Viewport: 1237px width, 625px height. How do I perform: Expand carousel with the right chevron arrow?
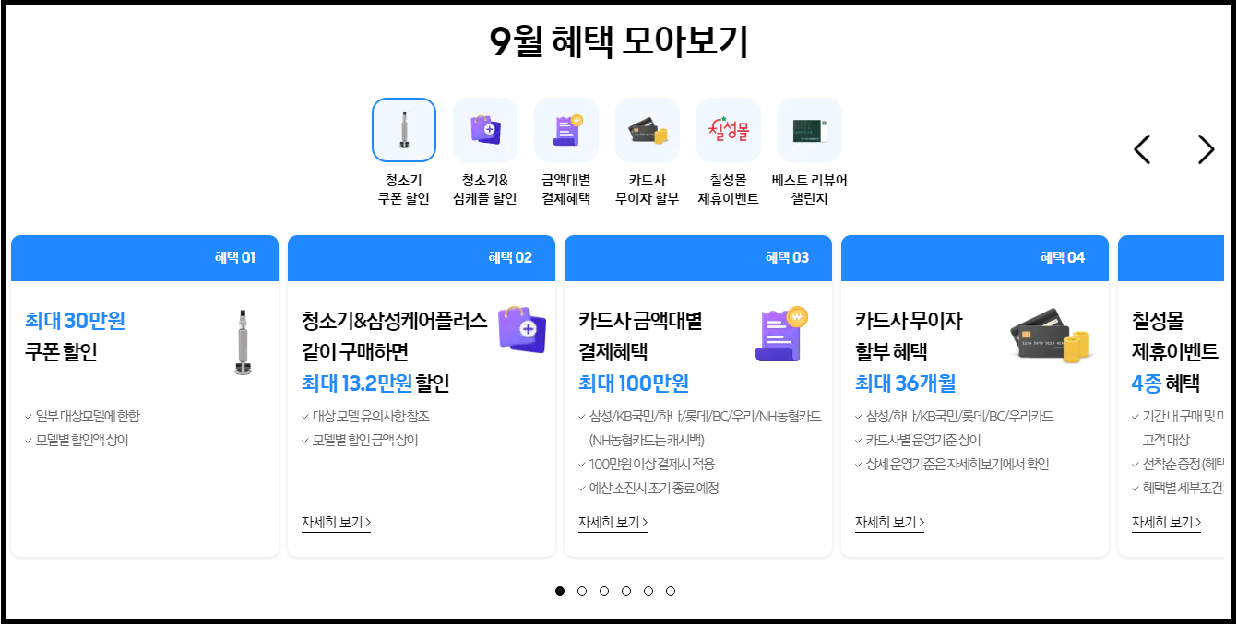(1205, 148)
